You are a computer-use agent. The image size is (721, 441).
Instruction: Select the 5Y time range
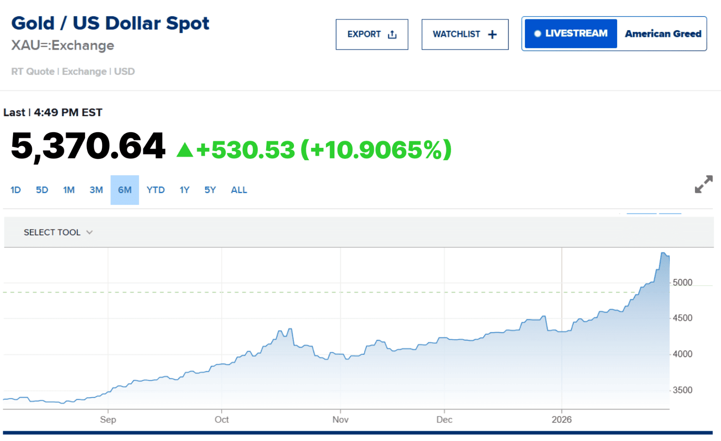click(210, 190)
